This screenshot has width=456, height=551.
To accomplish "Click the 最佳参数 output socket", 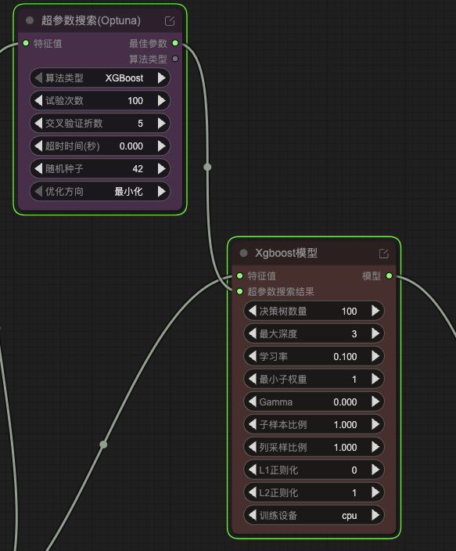I will (175, 43).
